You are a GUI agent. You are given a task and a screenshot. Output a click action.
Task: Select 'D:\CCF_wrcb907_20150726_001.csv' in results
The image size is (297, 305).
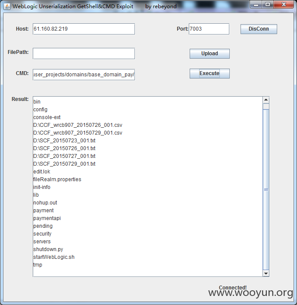click(78, 125)
